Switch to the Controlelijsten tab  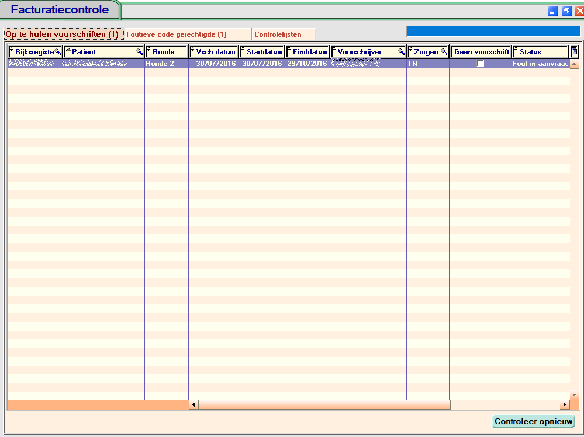point(278,34)
